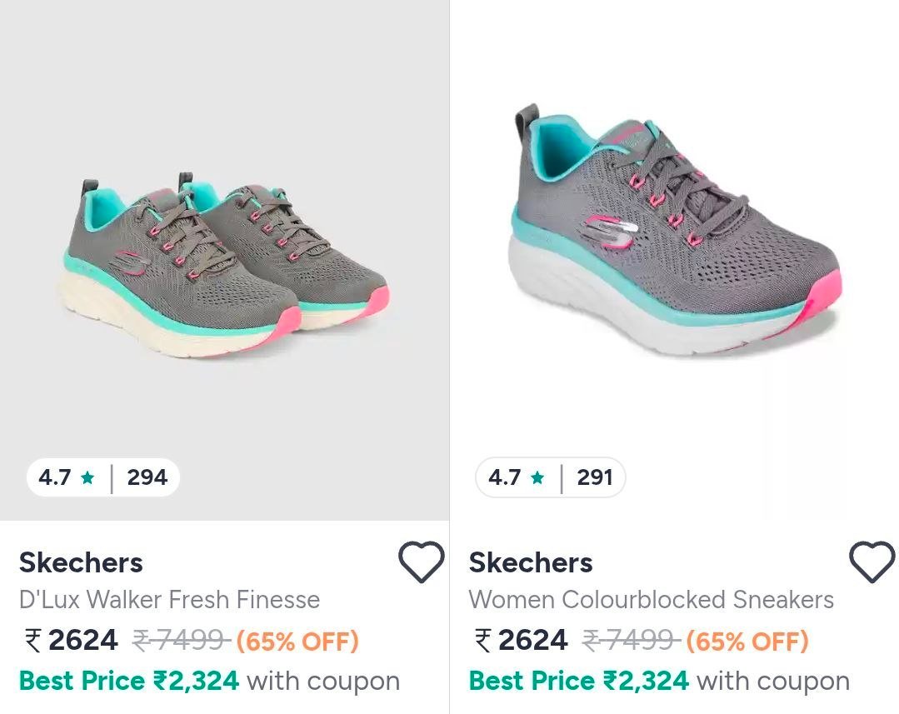Click ₹2624 price of Women Colourblocked Sneakers
The image size is (899, 714).
click(x=522, y=641)
